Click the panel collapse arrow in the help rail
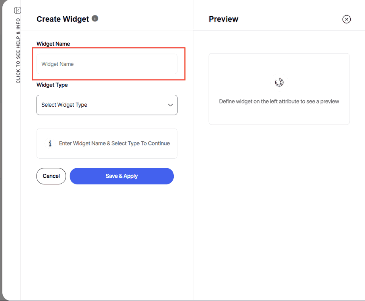This screenshot has width=365, height=301. [17, 10]
